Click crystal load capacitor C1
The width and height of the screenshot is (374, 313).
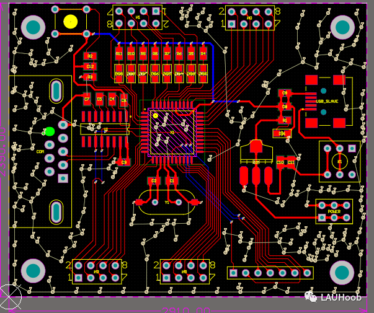(172, 181)
